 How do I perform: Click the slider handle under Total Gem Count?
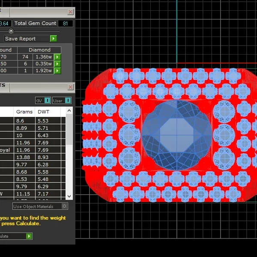tap(11, 31)
